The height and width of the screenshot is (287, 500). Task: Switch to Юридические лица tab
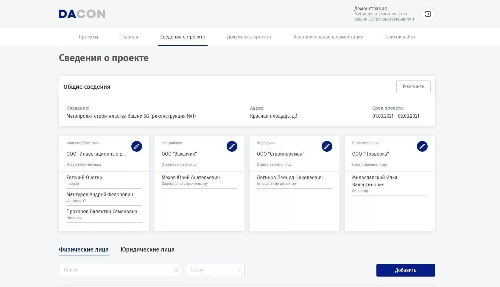coord(147,249)
